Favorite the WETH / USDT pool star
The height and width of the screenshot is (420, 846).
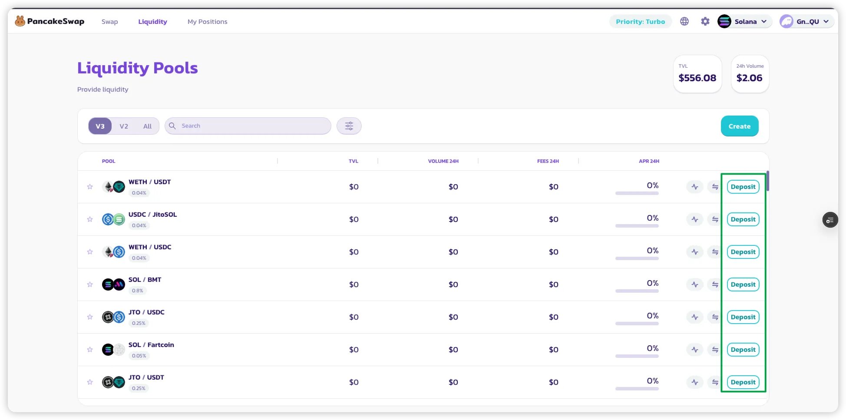pyautogui.click(x=90, y=187)
